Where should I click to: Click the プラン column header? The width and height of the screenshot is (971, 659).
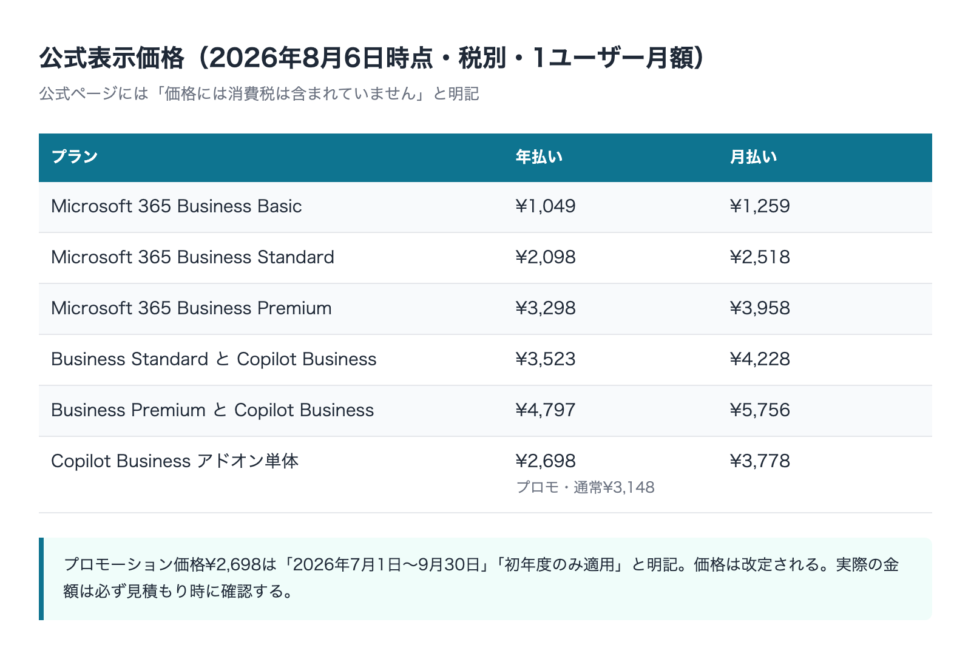click(75, 157)
